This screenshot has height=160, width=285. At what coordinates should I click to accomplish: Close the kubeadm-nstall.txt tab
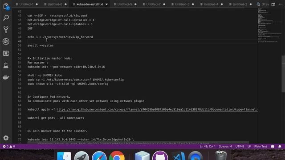click(x=107, y=4)
